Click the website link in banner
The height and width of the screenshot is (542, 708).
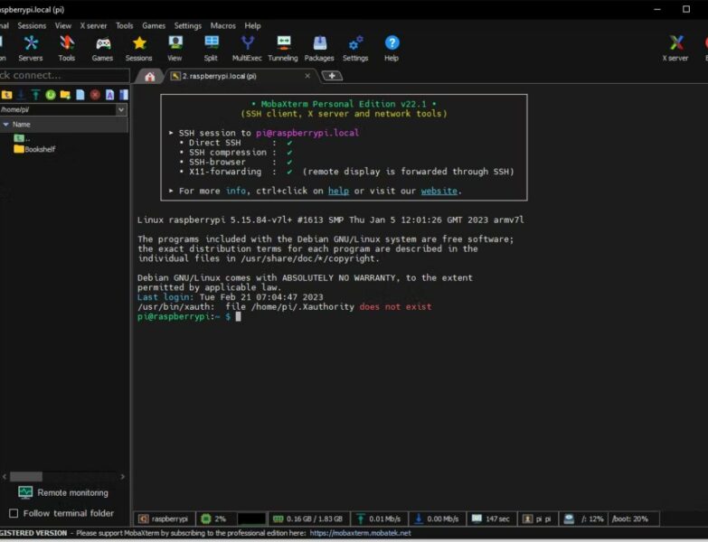[x=439, y=191]
